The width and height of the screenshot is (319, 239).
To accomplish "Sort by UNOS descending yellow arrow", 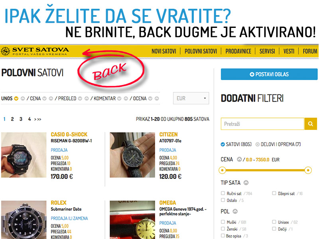I will (x=16, y=98).
